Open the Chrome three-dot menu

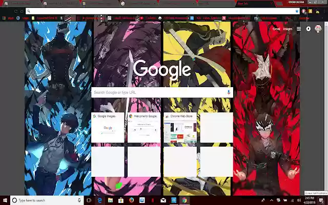pos(324,11)
